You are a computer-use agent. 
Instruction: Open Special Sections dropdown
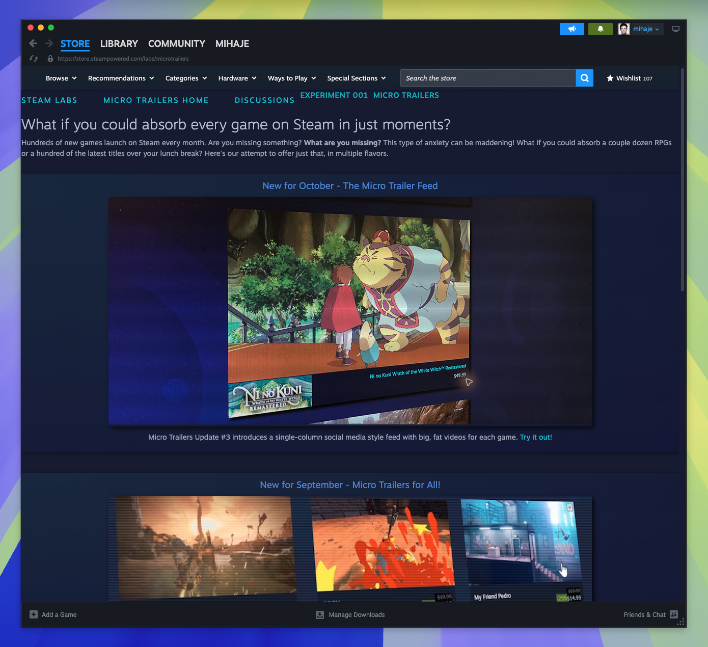[x=357, y=78]
